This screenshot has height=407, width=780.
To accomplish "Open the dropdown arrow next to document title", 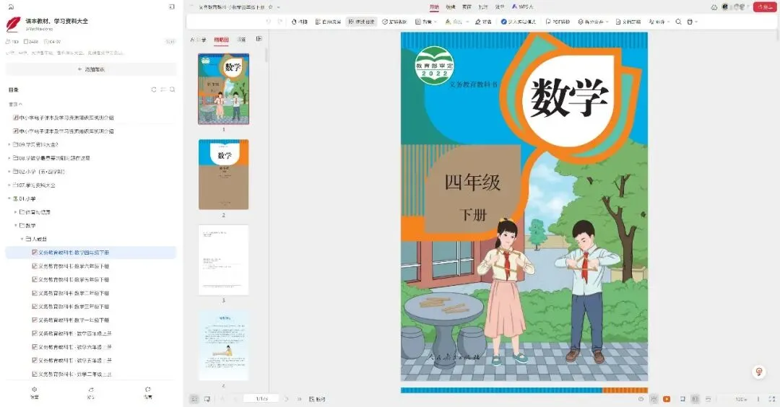I will pos(279,7).
